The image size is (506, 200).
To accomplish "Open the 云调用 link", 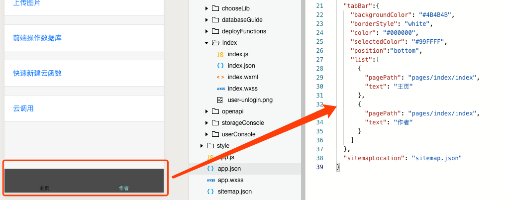I will click(x=23, y=109).
